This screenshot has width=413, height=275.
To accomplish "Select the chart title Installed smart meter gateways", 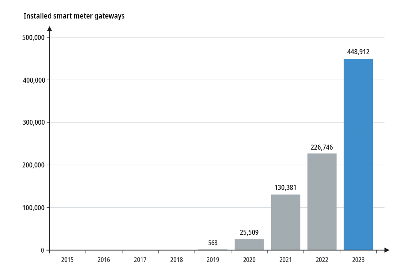I will click(74, 16).
